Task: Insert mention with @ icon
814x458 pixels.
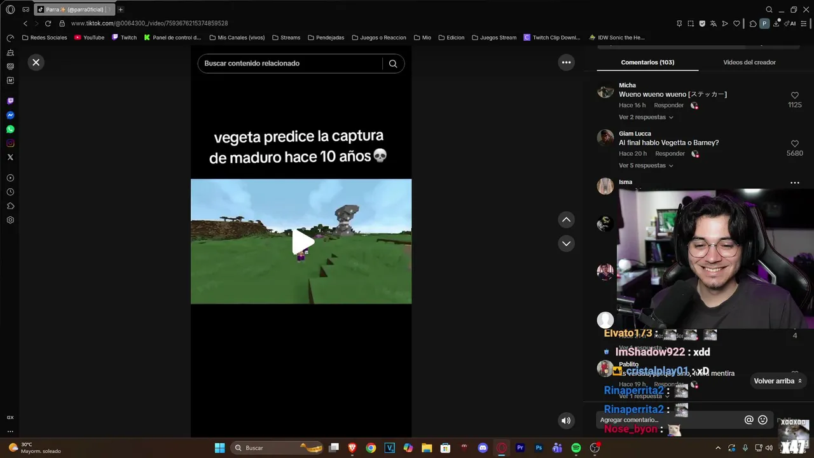Action: (x=748, y=420)
